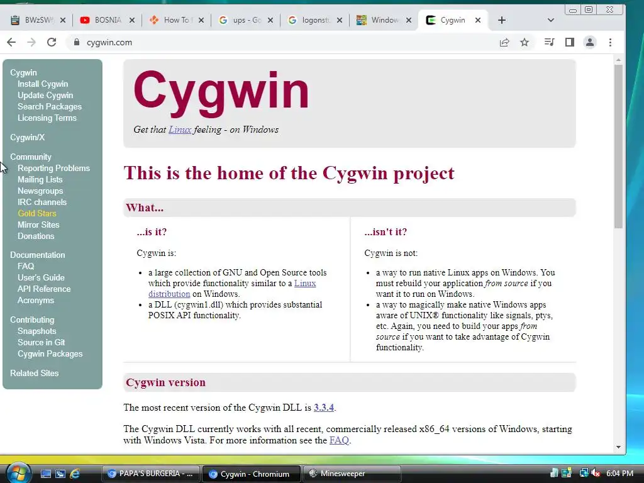Open the Acronyms link
This screenshot has width=644, height=483.
point(36,300)
